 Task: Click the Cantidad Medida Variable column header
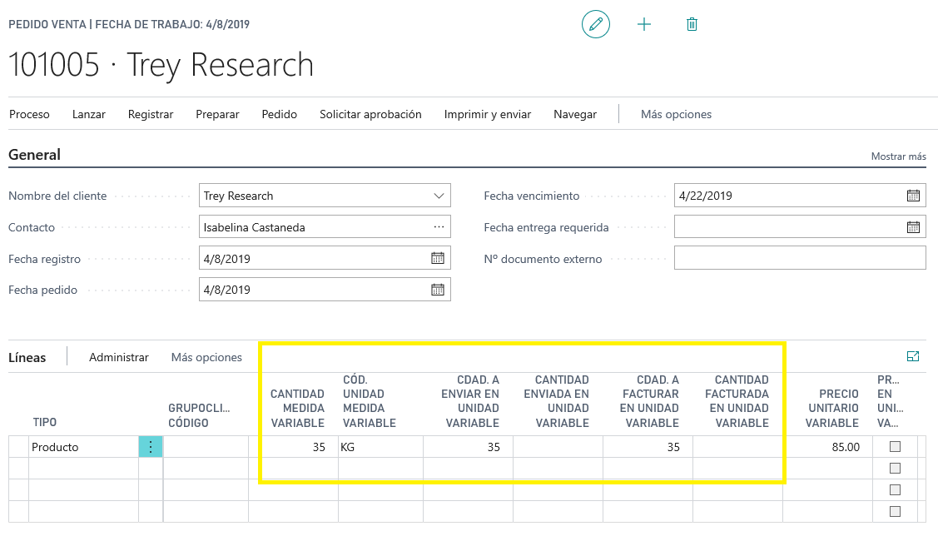point(297,409)
